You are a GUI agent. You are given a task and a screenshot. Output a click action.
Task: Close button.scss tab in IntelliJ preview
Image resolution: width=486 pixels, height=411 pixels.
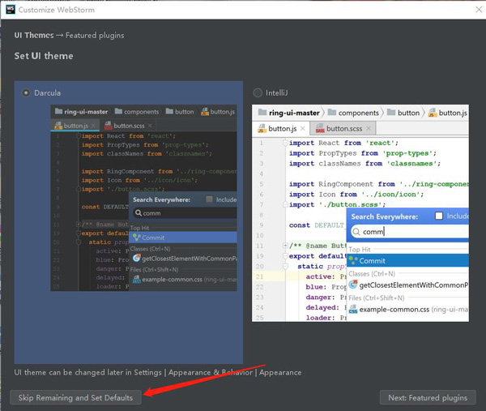369,128
